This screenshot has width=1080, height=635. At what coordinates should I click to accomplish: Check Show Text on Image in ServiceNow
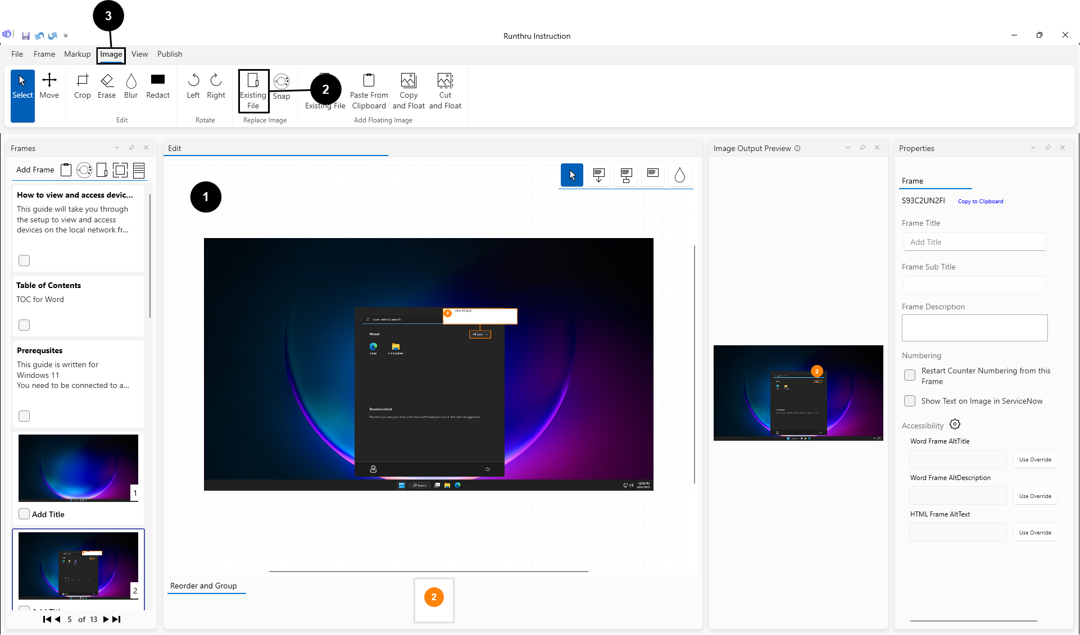point(910,401)
